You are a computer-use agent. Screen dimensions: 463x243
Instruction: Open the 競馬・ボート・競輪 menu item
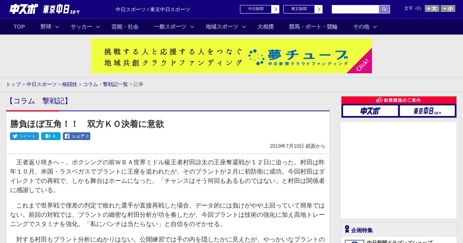click(x=313, y=27)
